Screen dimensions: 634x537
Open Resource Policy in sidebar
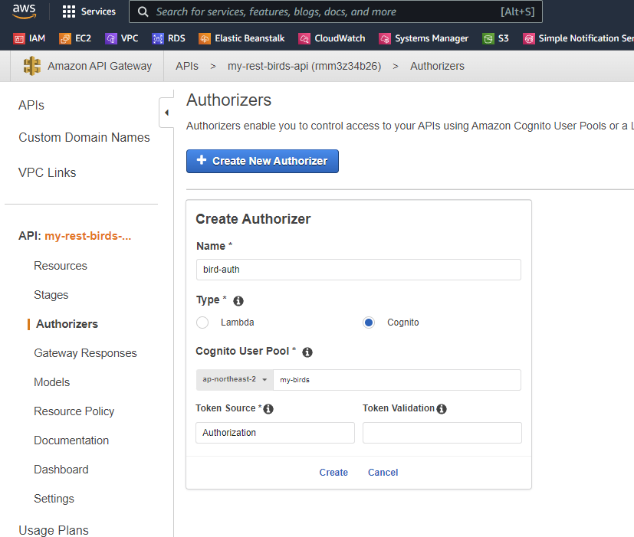[74, 411]
